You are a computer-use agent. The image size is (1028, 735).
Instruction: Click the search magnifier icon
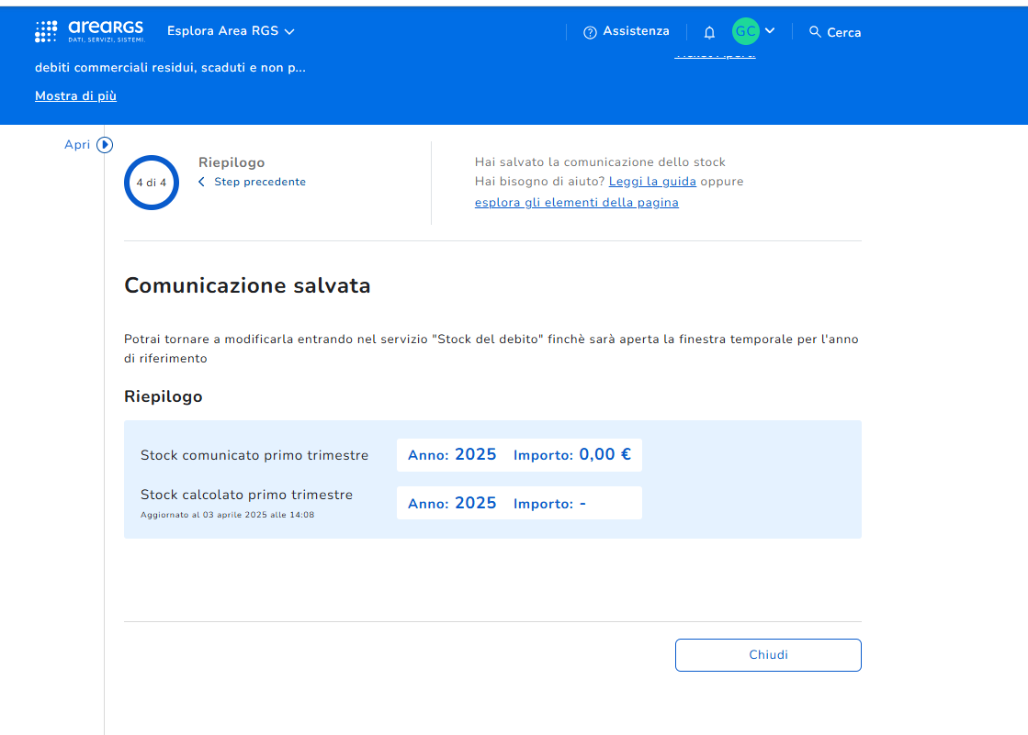tap(815, 32)
